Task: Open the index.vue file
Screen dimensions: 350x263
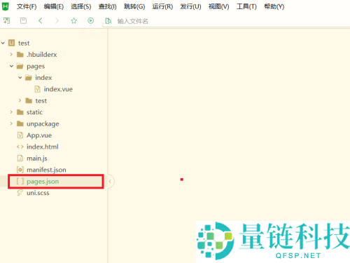Action: click(58, 89)
